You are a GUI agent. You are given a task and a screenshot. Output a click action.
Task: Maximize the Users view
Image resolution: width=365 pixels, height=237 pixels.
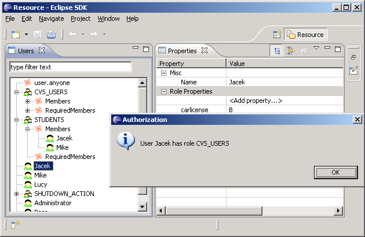click(146, 49)
